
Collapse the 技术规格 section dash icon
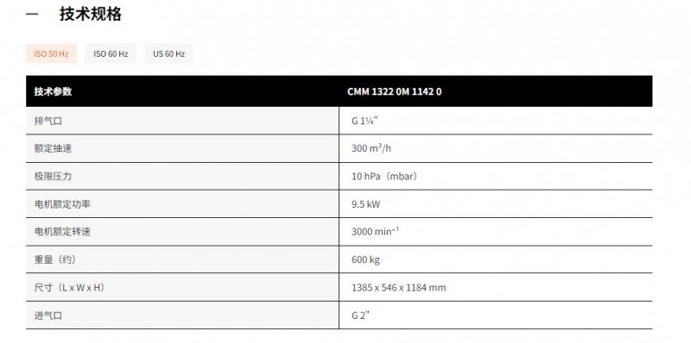coord(32,15)
